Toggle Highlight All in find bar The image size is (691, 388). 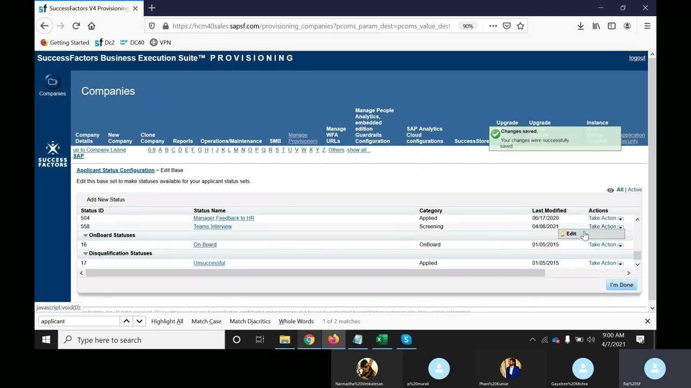click(167, 321)
